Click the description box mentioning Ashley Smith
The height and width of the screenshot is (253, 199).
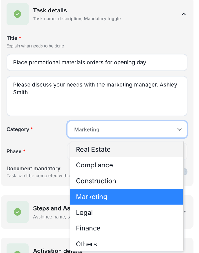[97, 96]
